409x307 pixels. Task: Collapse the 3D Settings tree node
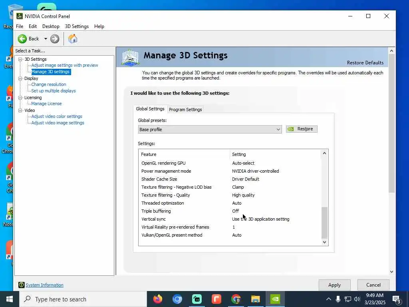pyautogui.click(x=20, y=59)
